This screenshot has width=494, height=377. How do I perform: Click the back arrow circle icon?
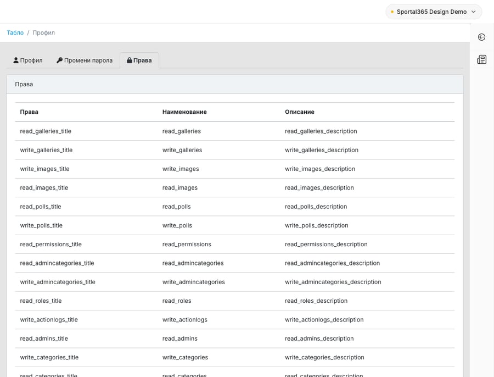click(481, 37)
